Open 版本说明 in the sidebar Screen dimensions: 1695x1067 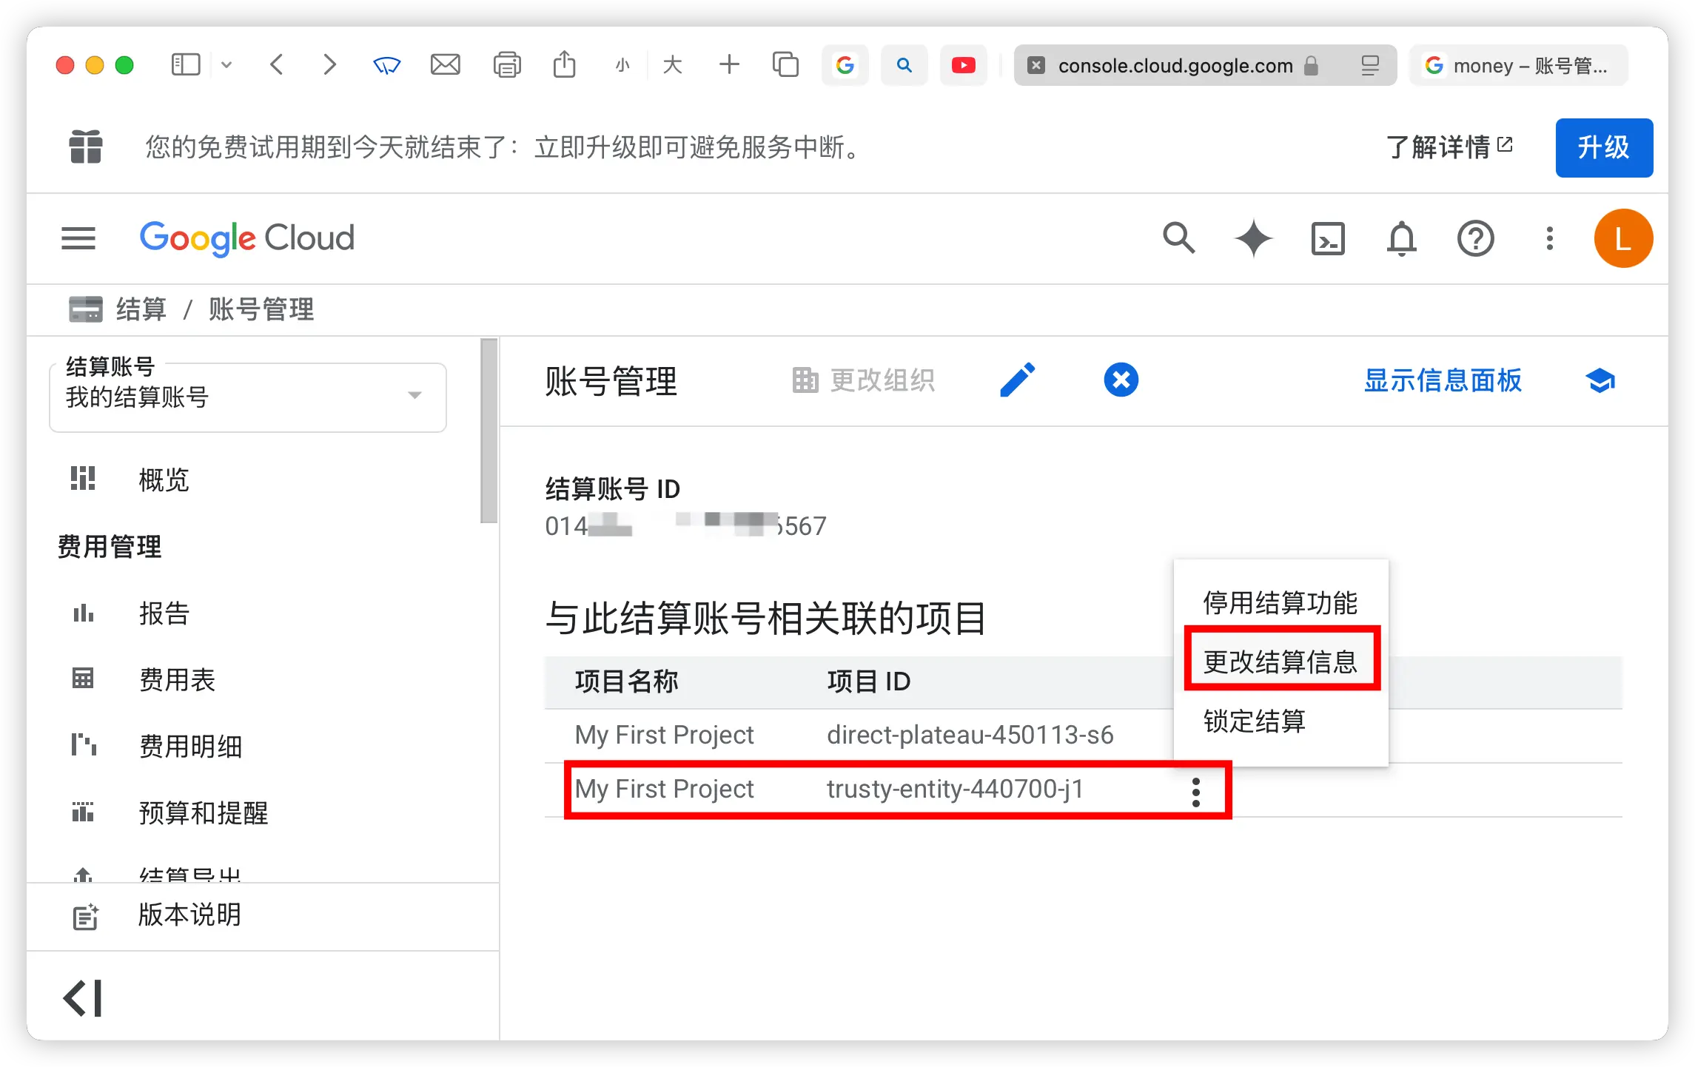189,915
